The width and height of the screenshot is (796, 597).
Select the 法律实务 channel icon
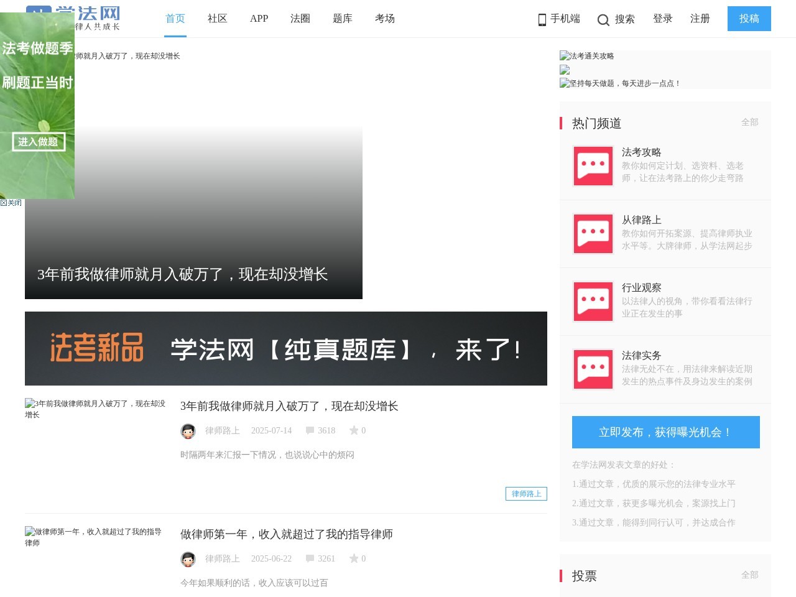click(x=593, y=369)
